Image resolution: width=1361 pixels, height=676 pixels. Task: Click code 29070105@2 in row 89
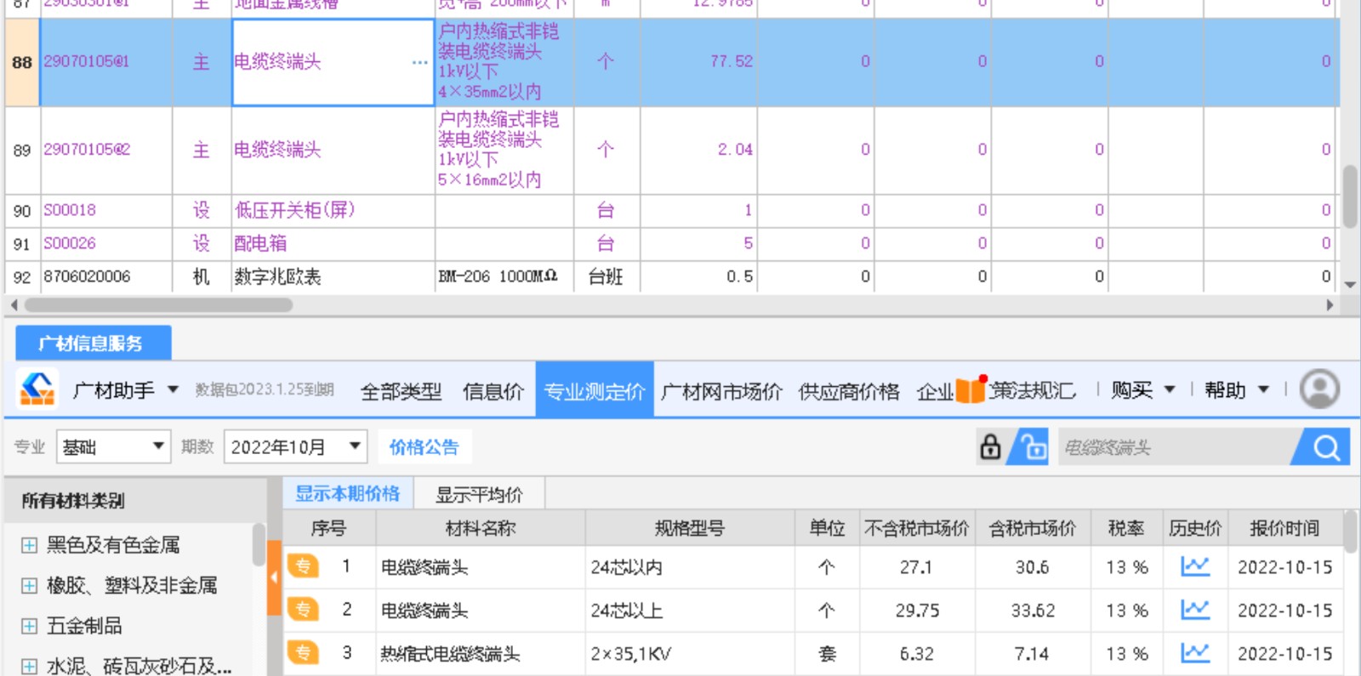tap(87, 150)
